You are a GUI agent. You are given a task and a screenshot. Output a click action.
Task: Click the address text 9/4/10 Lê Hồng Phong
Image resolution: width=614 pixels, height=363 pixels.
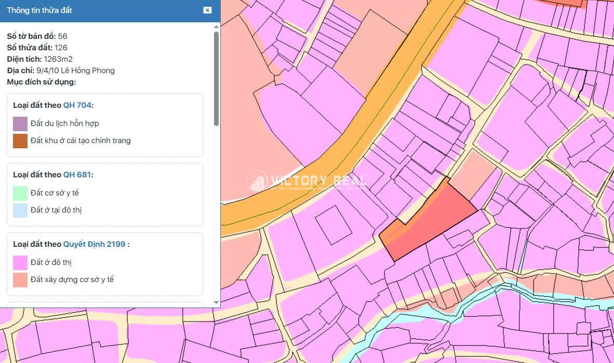[75, 71]
